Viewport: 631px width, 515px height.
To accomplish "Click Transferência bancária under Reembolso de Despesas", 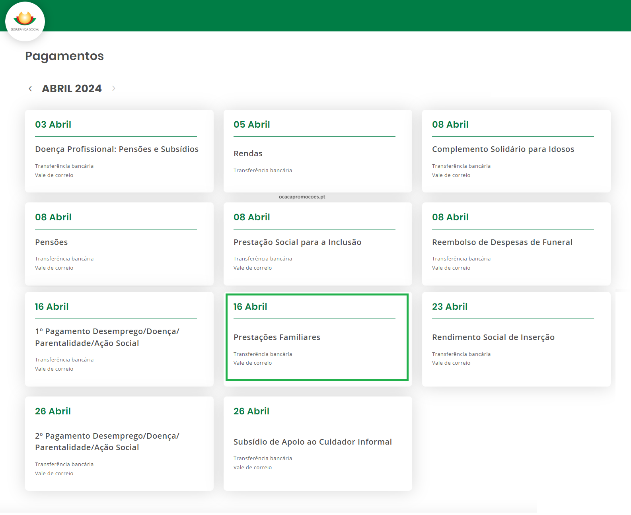I will tap(461, 258).
